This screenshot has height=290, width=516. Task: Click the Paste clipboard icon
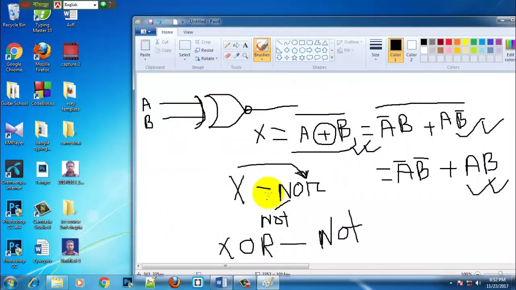pyautogui.click(x=145, y=45)
